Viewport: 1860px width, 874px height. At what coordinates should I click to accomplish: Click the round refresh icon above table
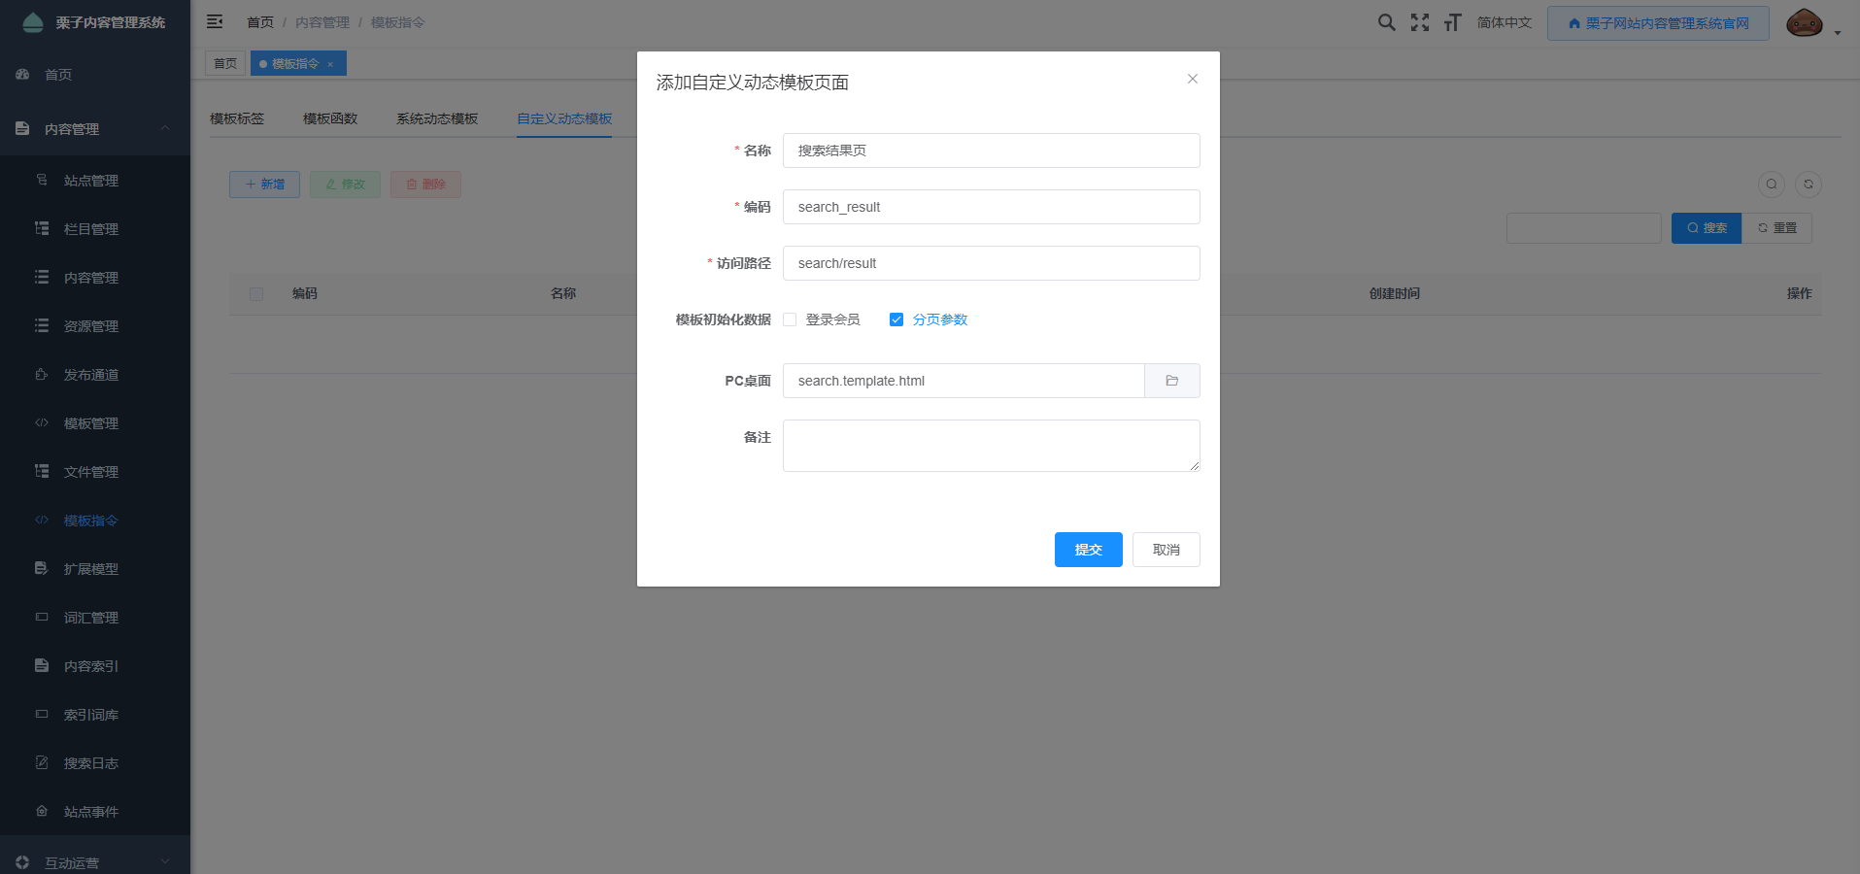coord(1808,185)
